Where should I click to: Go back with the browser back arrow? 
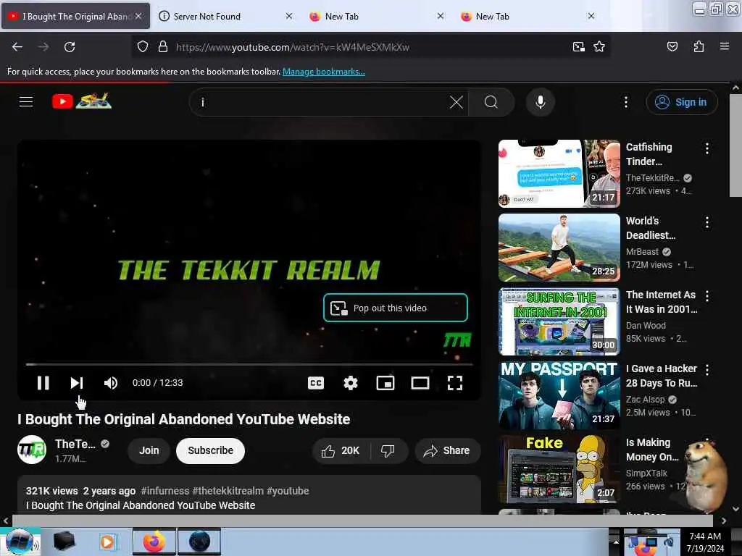pyautogui.click(x=17, y=47)
